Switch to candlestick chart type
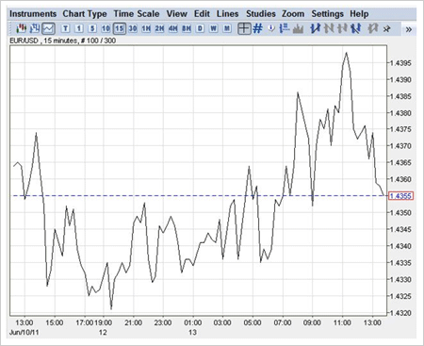 (21, 28)
